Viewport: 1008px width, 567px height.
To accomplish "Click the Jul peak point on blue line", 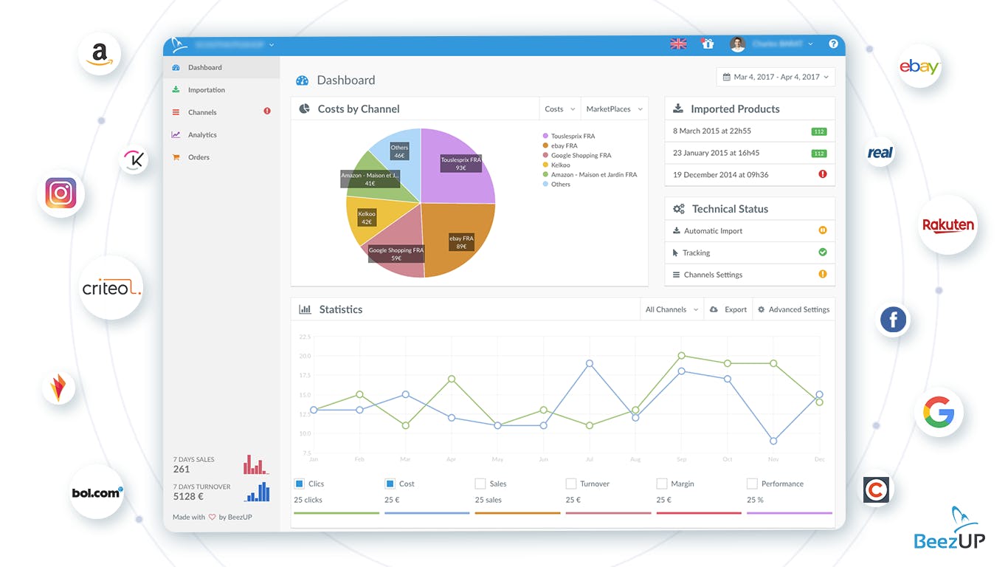I will (590, 363).
